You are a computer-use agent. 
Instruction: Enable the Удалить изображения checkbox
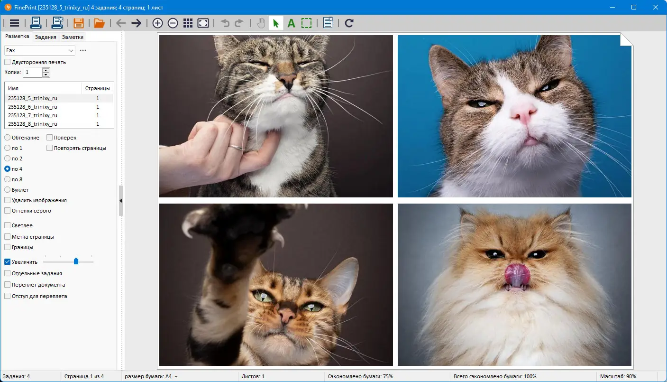pyautogui.click(x=7, y=200)
